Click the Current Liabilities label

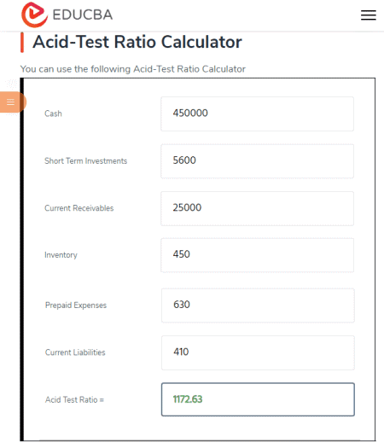(75, 352)
